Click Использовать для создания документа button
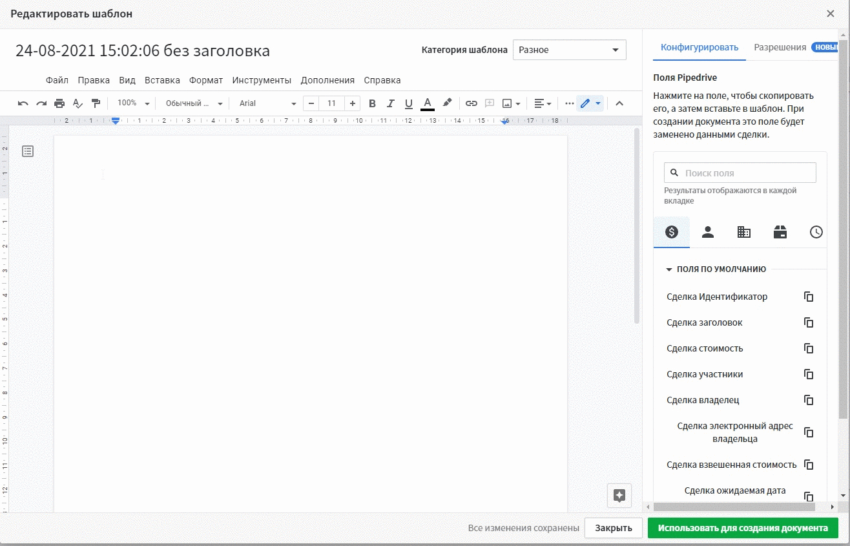Viewport: 850px width, 546px height. point(743,528)
